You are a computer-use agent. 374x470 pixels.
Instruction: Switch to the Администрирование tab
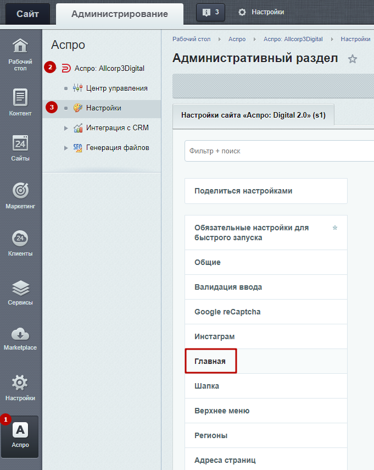click(120, 14)
